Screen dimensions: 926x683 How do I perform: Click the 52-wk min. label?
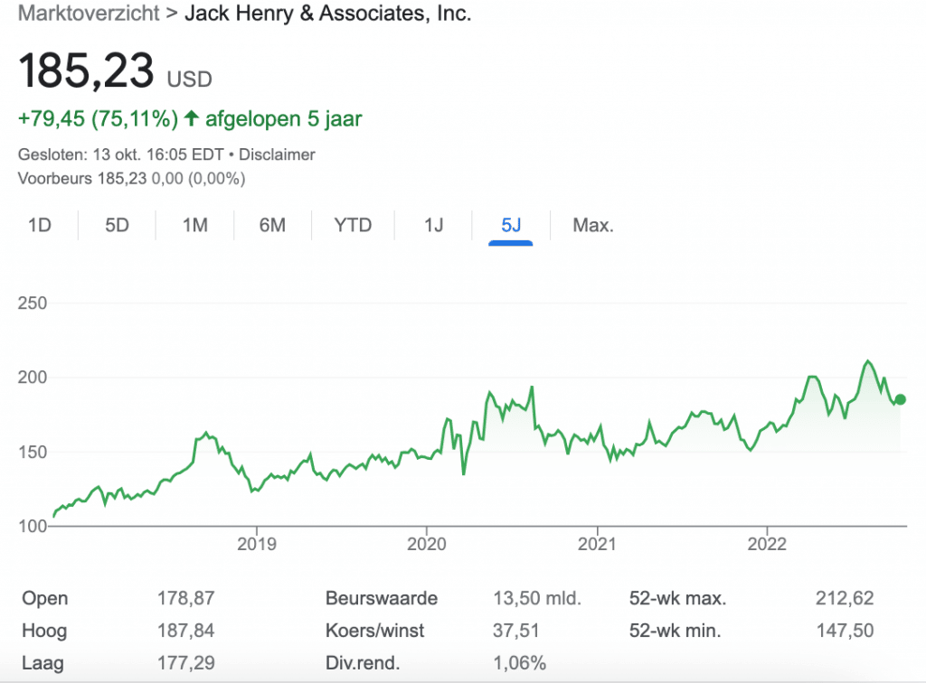point(675,631)
